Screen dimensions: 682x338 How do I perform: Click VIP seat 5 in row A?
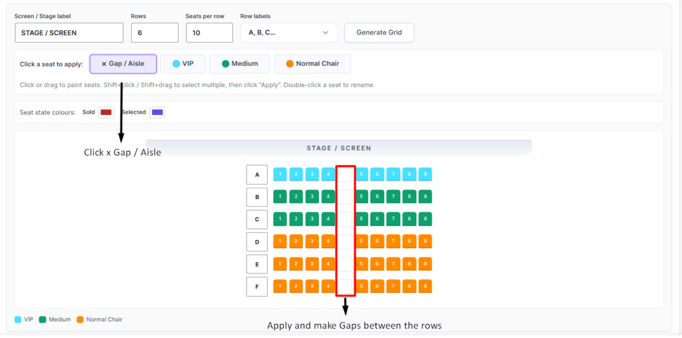(x=361, y=174)
